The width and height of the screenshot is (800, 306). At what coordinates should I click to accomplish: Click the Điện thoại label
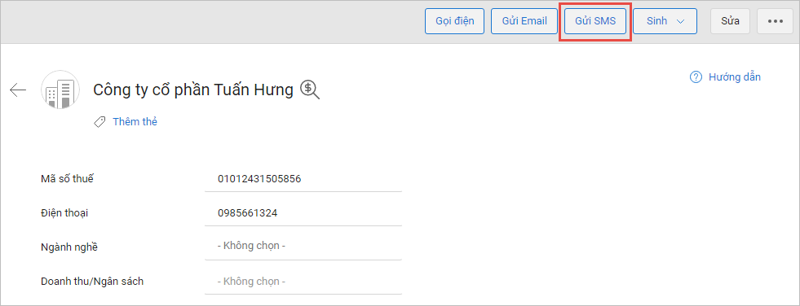64,213
